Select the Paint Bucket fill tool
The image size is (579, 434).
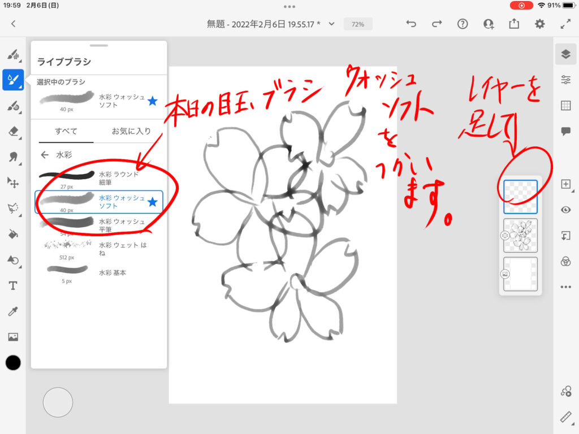point(13,234)
